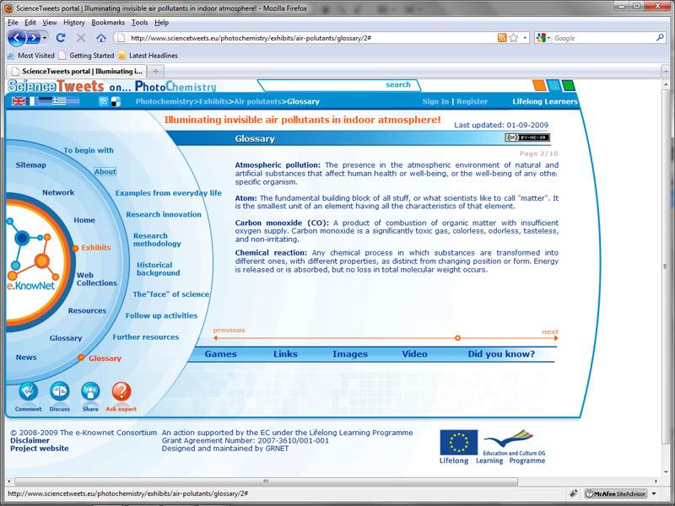Image resolution: width=675 pixels, height=506 pixels.
Task: Expand the address bar history dropdown
Action: [525, 38]
